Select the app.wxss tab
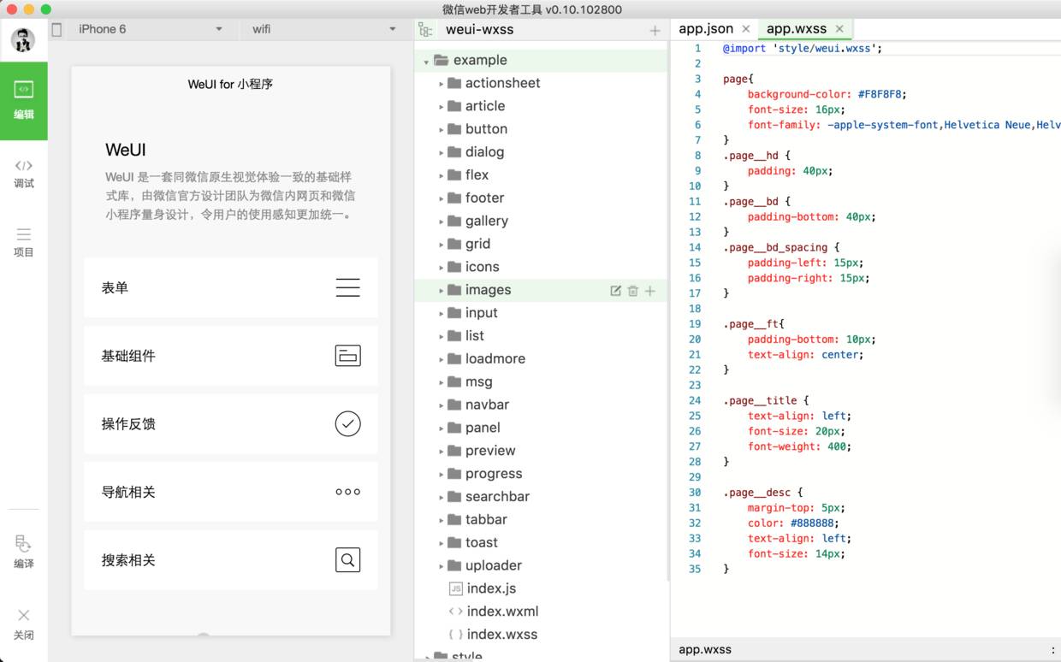Screen dimensions: 1061x662 coord(797,29)
